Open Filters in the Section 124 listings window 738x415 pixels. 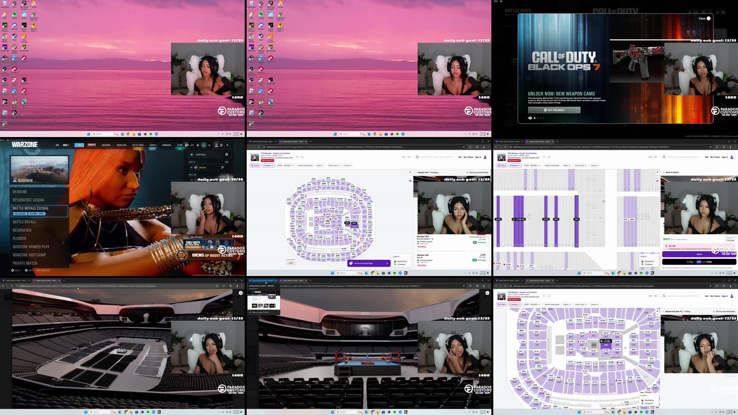coord(255,165)
